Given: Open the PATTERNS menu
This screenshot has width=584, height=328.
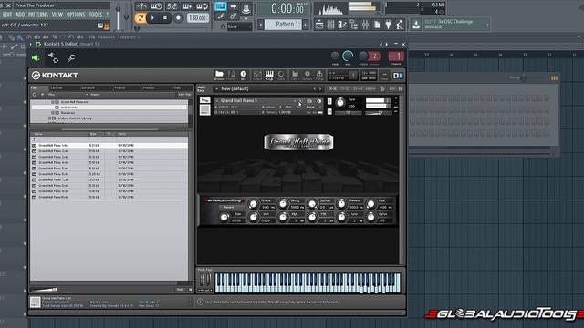Looking at the screenshot, I should [38, 15].
